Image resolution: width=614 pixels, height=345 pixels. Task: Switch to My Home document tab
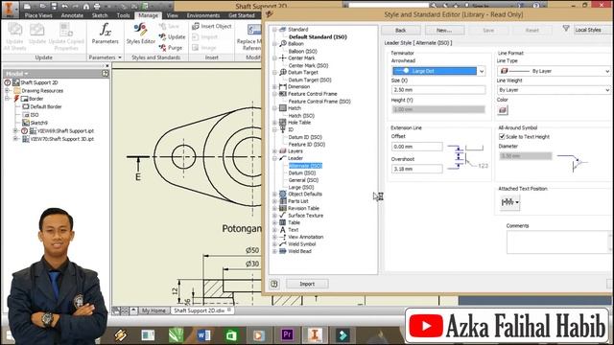click(153, 310)
